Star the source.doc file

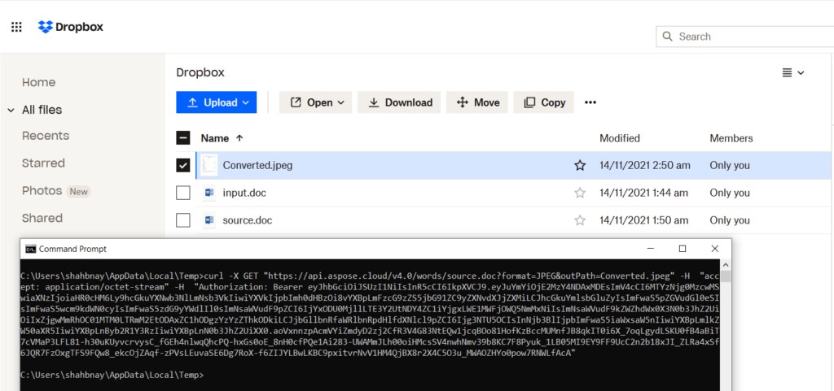580,220
